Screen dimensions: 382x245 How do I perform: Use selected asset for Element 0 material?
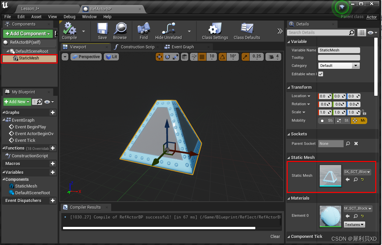click(x=348, y=216)
